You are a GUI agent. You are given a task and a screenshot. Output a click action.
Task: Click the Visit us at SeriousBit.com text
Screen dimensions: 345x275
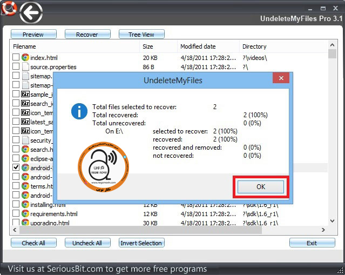[x=107, y=269]
